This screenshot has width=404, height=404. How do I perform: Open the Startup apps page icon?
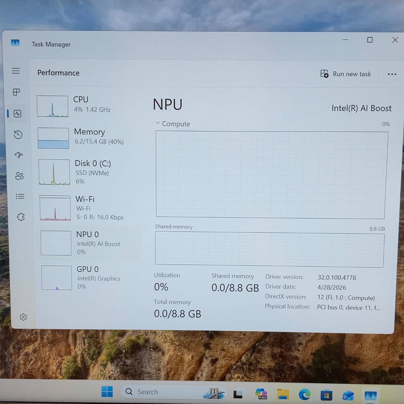tap(19, 155)
